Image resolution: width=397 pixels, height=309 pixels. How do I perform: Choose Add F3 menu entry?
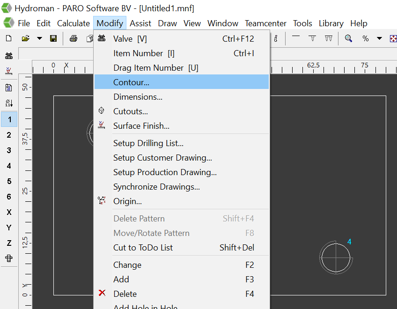(182, 279)
